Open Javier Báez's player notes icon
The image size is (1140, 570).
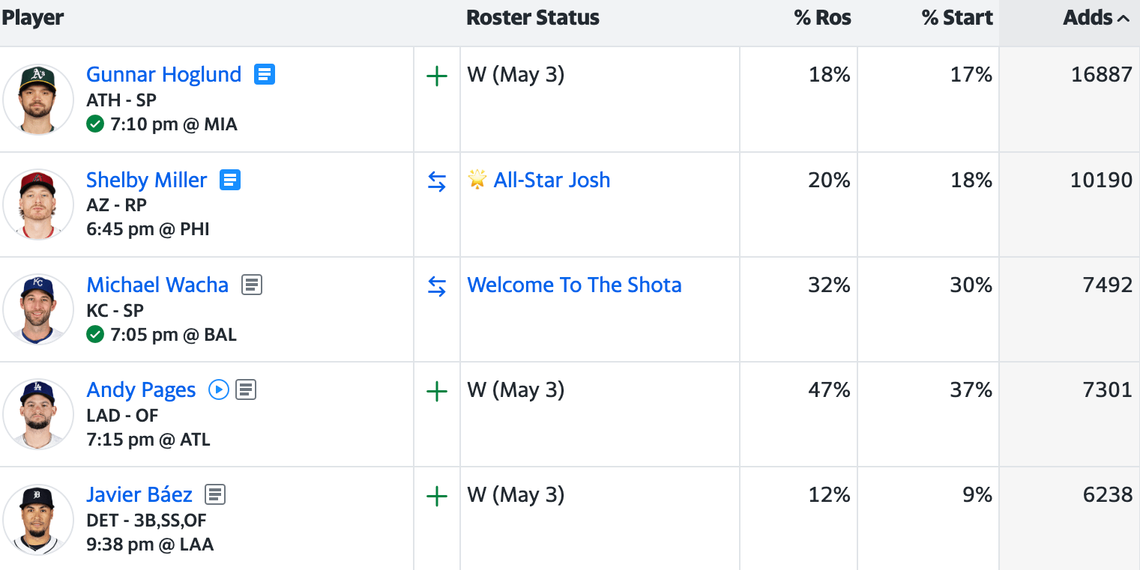coord(215,494)
